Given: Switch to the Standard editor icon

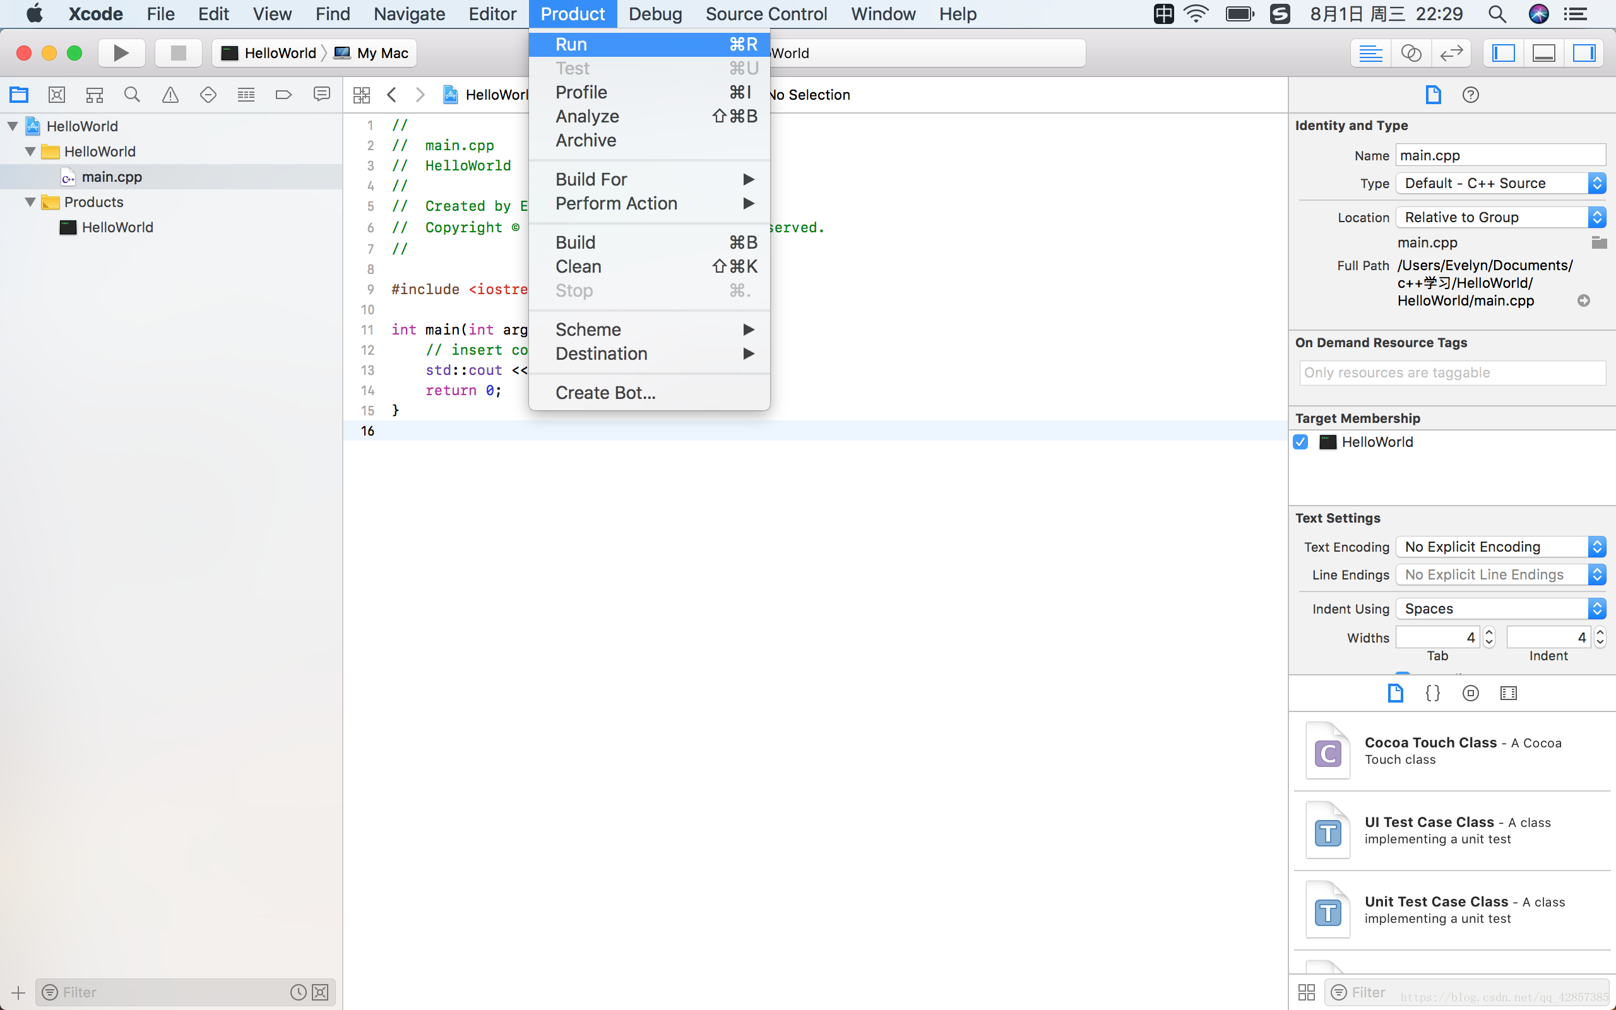Looking at the screenshot, I should (1371, 53).
